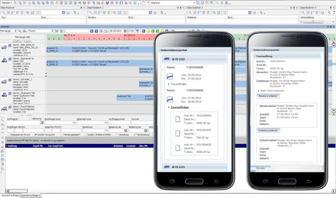Viewport: 336px width, 198px height.
Task: Tap the Zurück button on the phone
Action: point(260,168)
